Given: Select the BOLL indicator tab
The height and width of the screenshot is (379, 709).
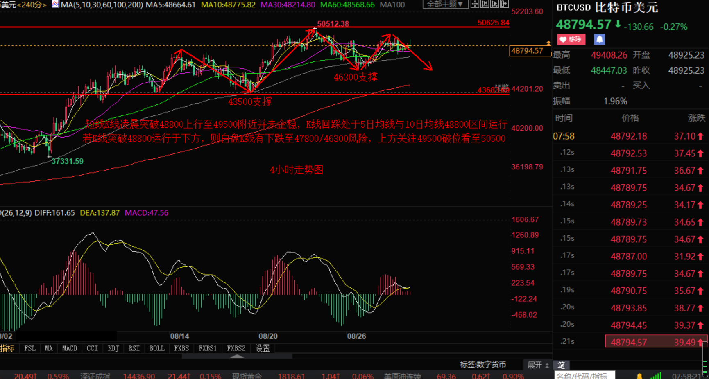Looking at the screenshot, I should [x=157, y=348].
